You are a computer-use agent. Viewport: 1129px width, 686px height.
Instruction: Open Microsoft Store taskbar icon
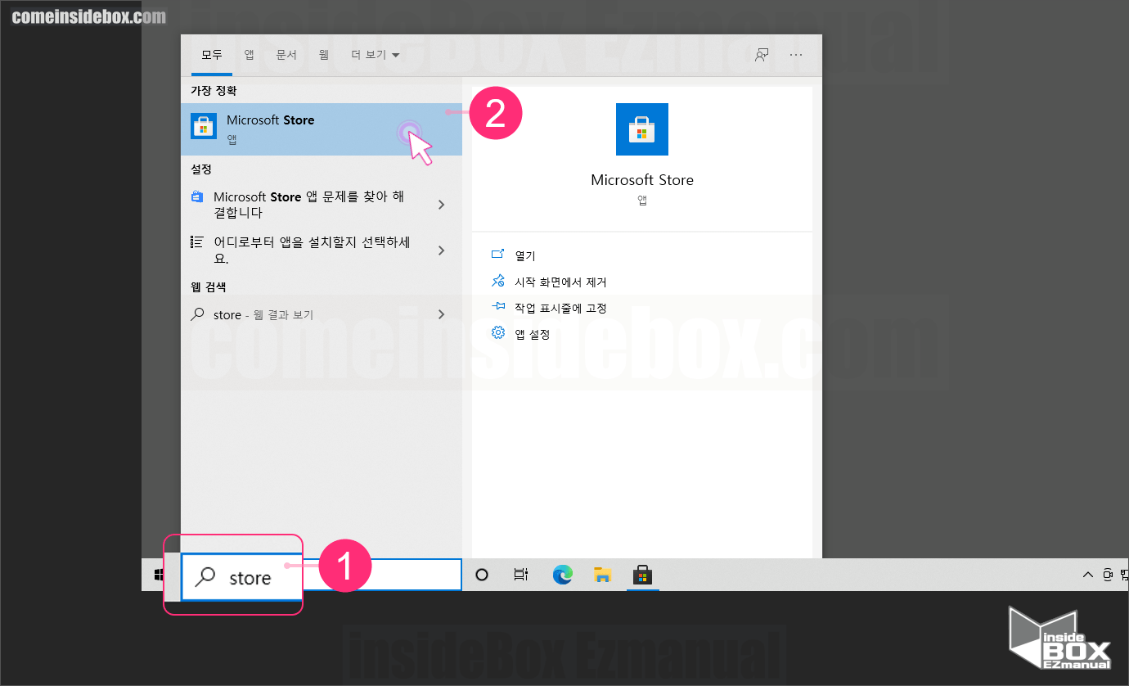pyautogui.click(x=643, y=575)
